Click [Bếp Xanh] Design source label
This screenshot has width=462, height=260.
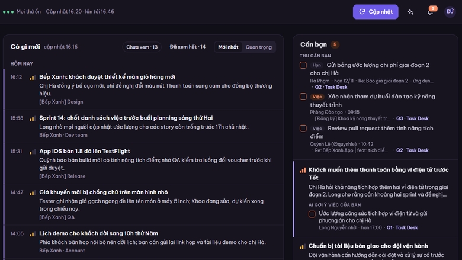coord(61,102)
